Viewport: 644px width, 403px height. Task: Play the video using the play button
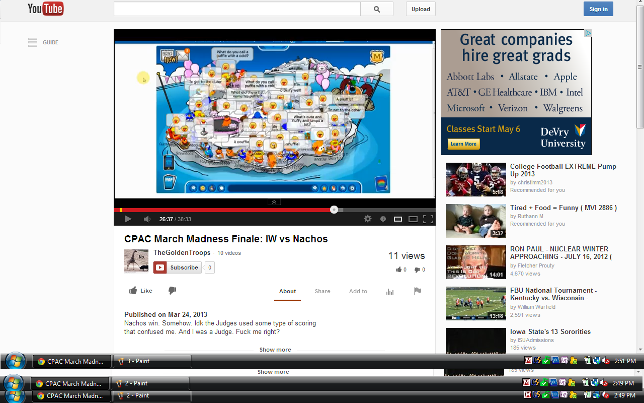click(128, 219)
